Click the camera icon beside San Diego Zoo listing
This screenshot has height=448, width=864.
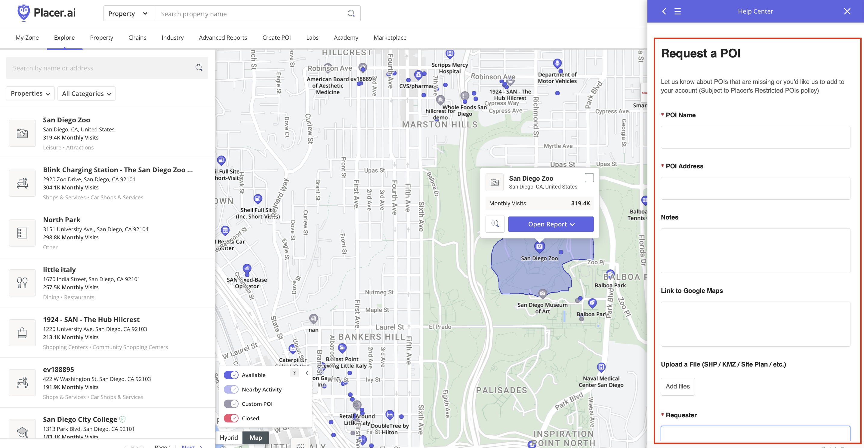click(22, 133)
